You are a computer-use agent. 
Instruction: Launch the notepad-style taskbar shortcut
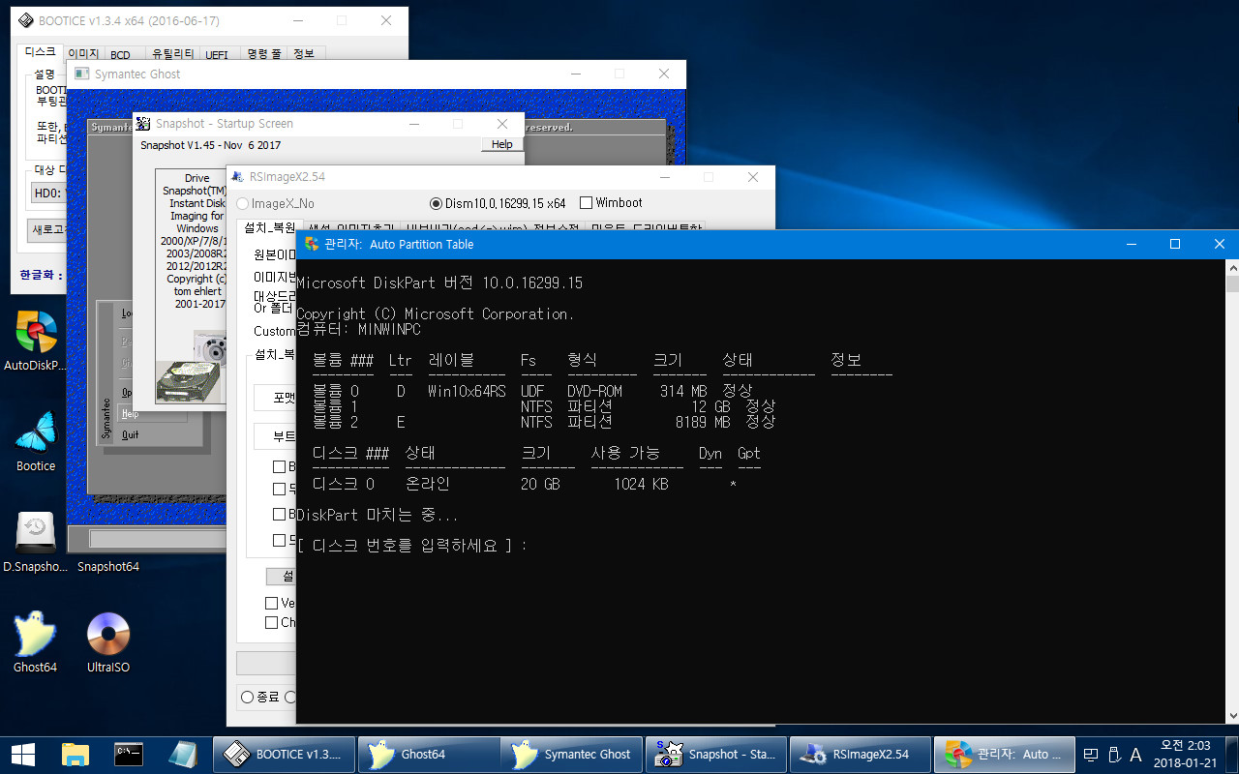[182, 754]
